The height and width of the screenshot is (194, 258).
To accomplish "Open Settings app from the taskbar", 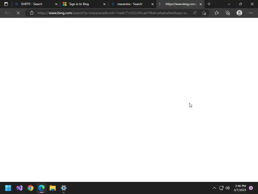I will point(64,188).
